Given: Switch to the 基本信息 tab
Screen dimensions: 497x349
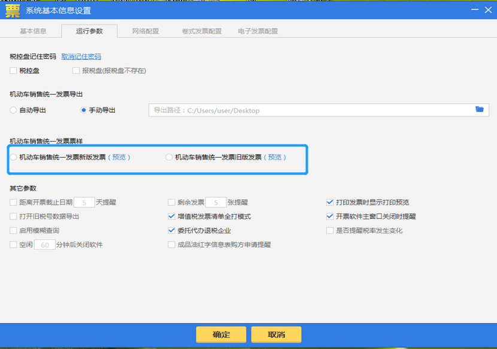Looking at the screenshot, I should (x=34, y=31).
